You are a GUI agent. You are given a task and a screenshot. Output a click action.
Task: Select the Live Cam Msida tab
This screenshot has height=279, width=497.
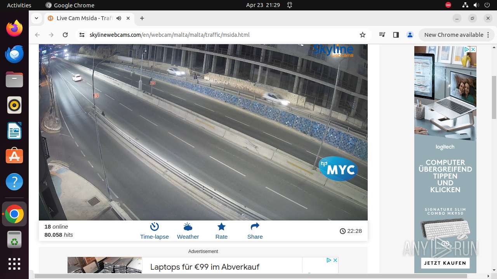[x=89, y=18]
